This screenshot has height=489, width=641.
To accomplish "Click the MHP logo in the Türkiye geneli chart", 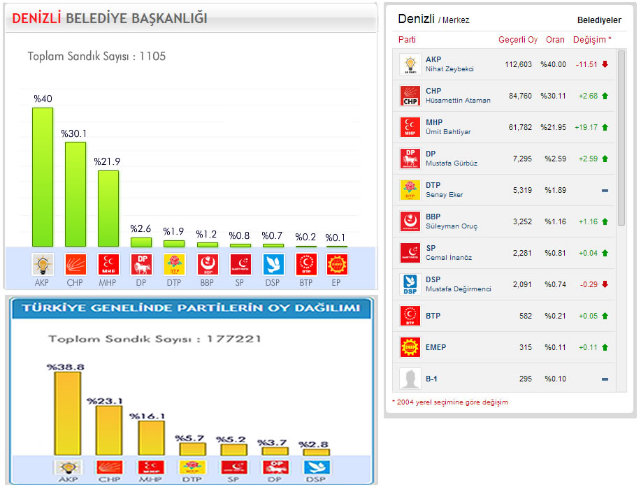I will pos(151,467).
